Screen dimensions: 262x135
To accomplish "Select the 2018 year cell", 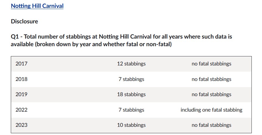I will click(x=21, y=79).
